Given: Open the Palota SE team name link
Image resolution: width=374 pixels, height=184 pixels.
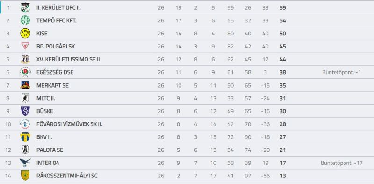Looking at the screenshot, I should pyautogui.click(x=50, y=150).
